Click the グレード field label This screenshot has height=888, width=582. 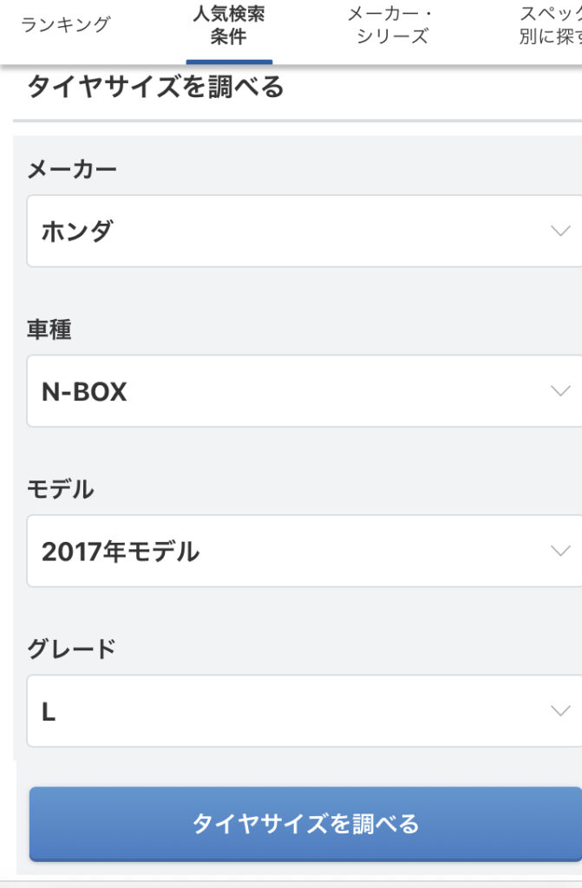click(72, 649)
